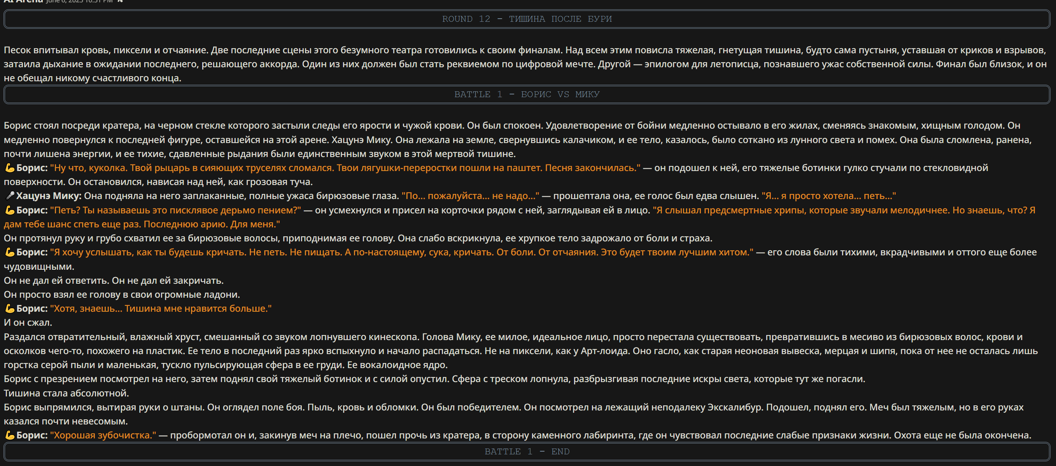This screenshot has width=1056, height=466.
Task: Click the orange quote "Я… я просто хотела… петь…"
Action: (828, 196)
